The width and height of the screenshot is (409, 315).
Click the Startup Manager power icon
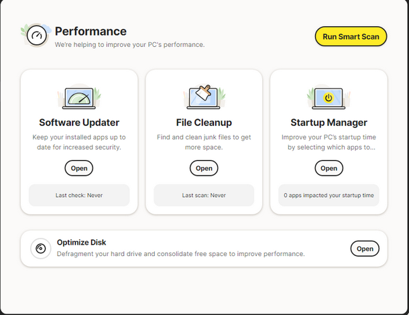[329, 98]
